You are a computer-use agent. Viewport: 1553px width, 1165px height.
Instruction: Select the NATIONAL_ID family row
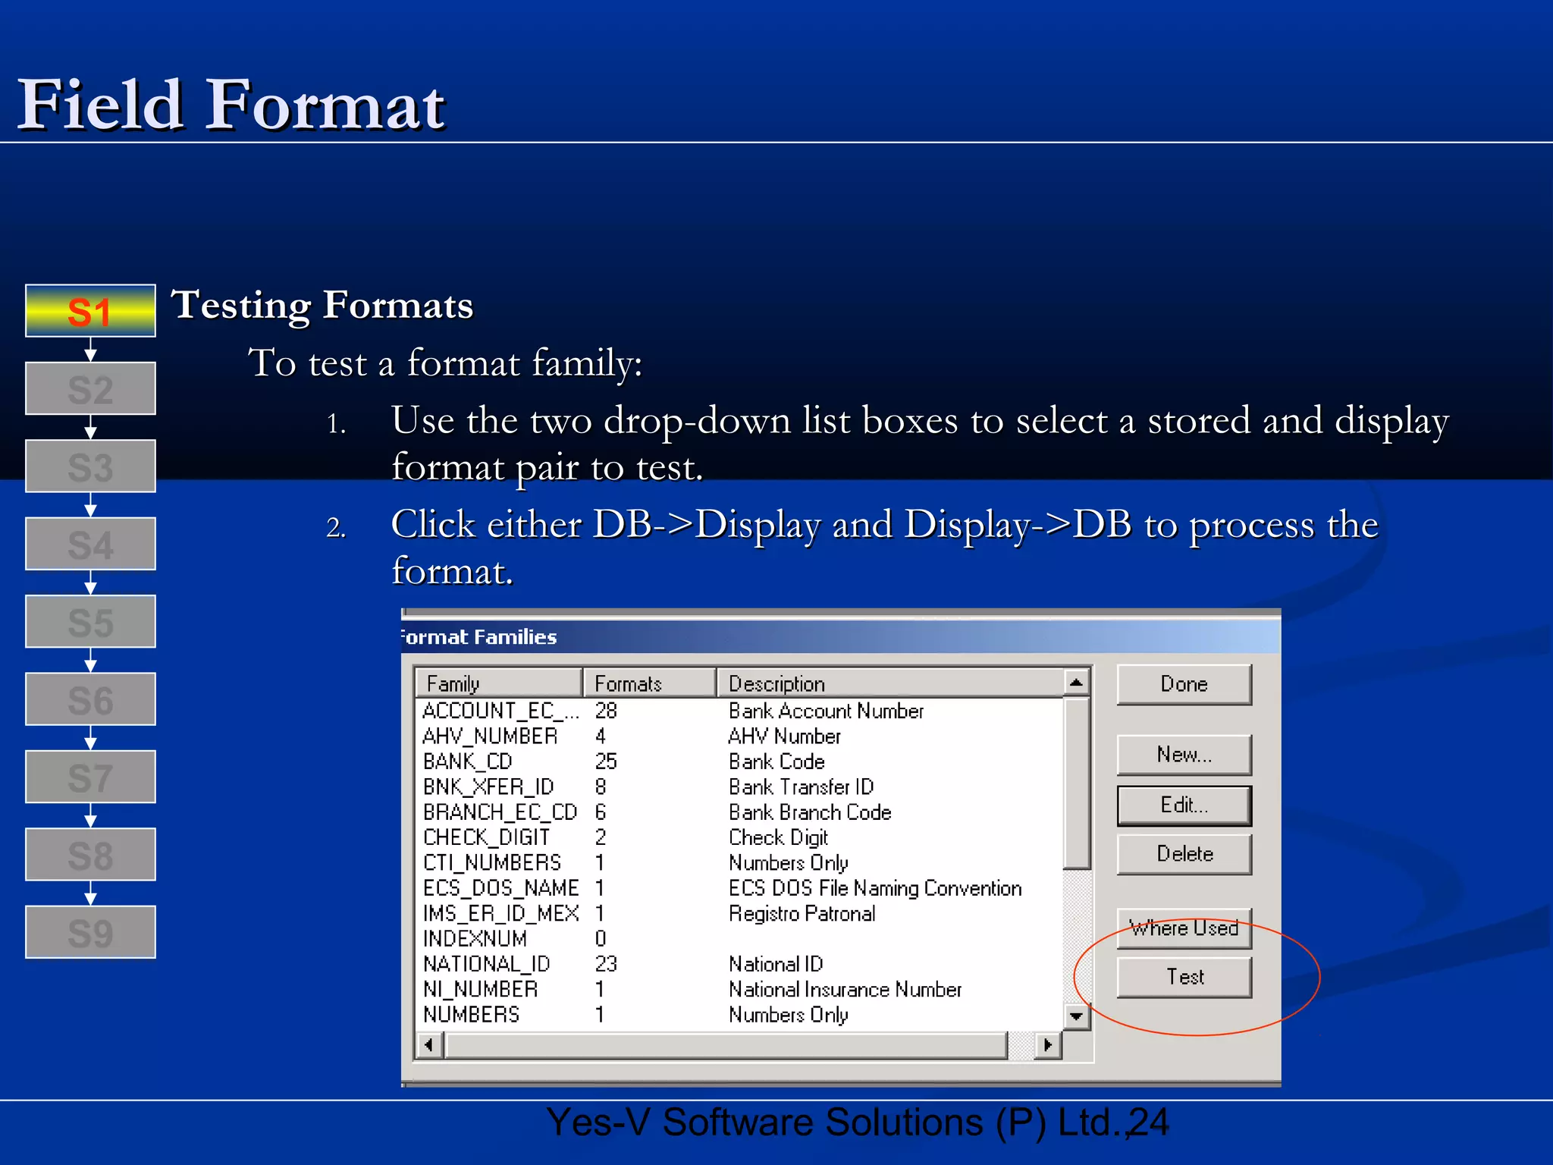point(739,964)
